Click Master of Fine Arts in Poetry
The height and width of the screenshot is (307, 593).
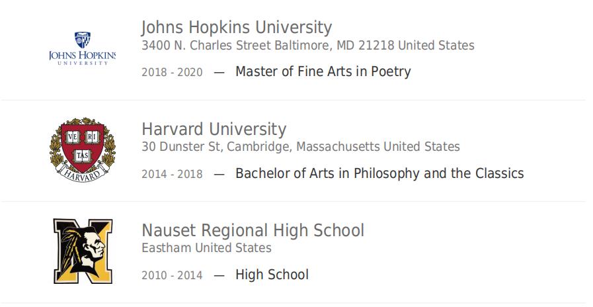323,71
